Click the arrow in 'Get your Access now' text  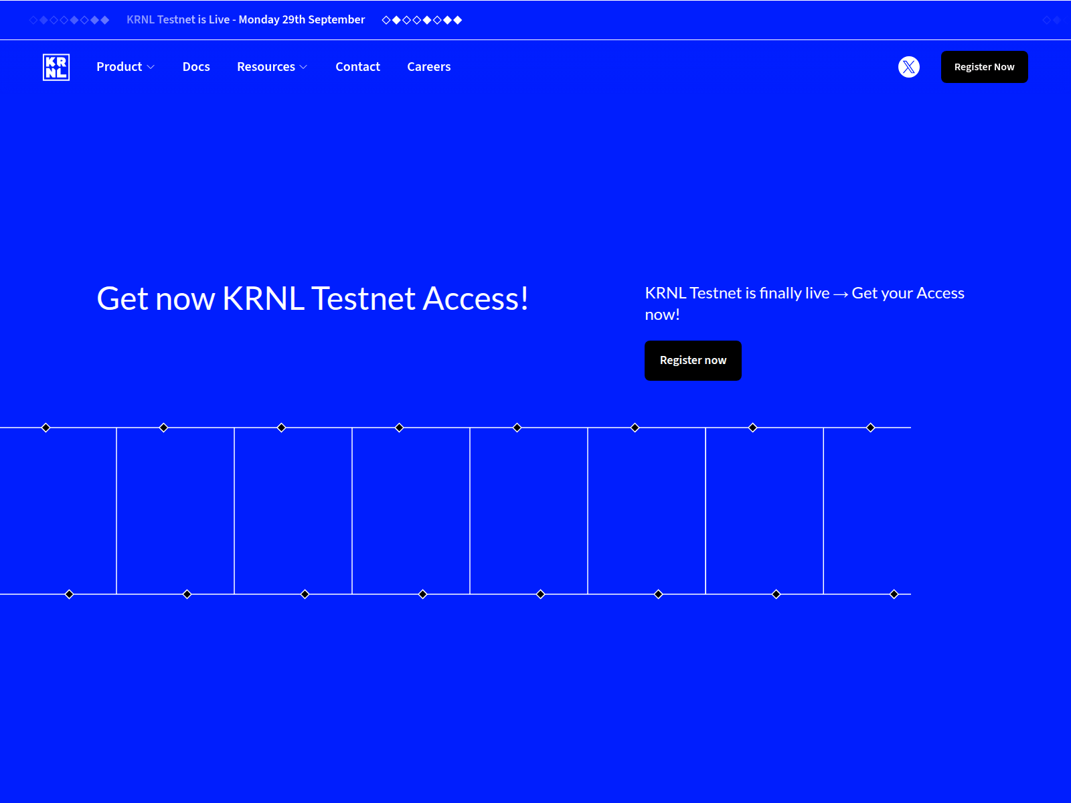[x=841, y=293]
